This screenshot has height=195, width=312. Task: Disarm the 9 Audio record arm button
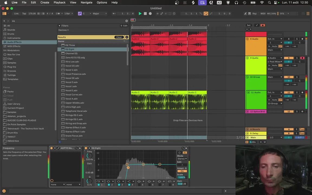tap(302, 58)
